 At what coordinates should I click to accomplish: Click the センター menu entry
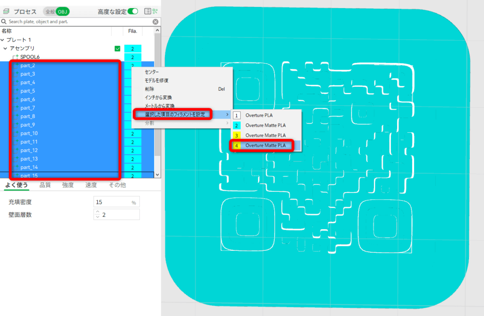[x=152, y=72]
